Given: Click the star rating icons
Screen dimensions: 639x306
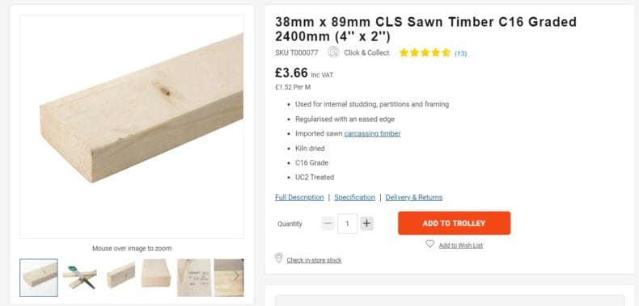Looking at the screenshot, I should [x=425, y=53].
